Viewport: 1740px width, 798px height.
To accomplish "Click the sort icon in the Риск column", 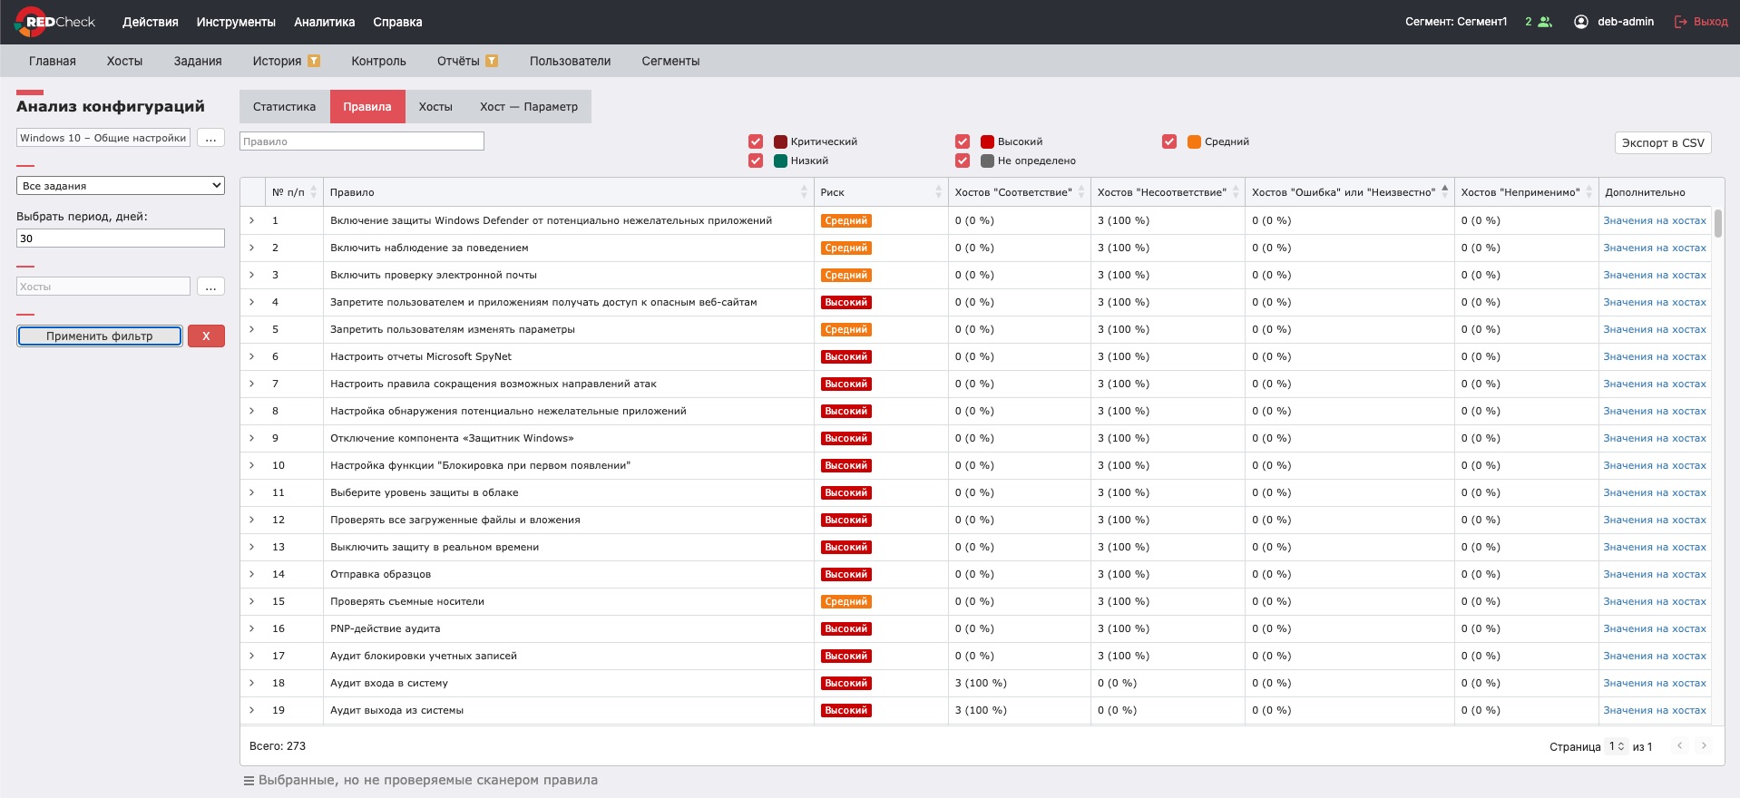I will 938,192.
